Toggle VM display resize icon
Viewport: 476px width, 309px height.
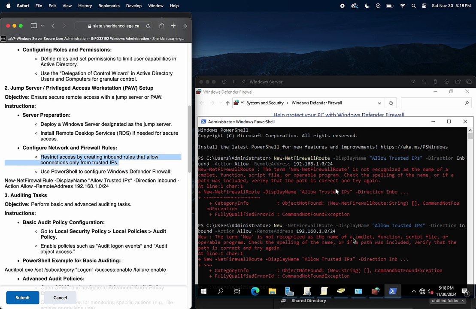(x=424, y=82)
